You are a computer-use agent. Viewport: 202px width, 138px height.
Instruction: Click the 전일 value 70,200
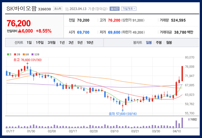(83, 20)
